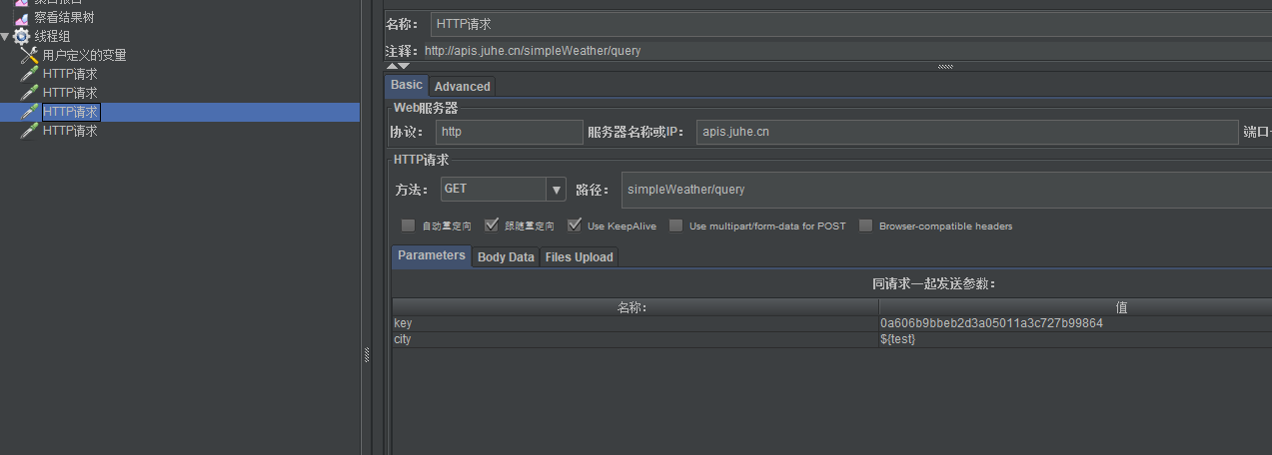The image size is (1272, 455).
Task: Click the 协议 protocol field
Action: click(509, 132)
